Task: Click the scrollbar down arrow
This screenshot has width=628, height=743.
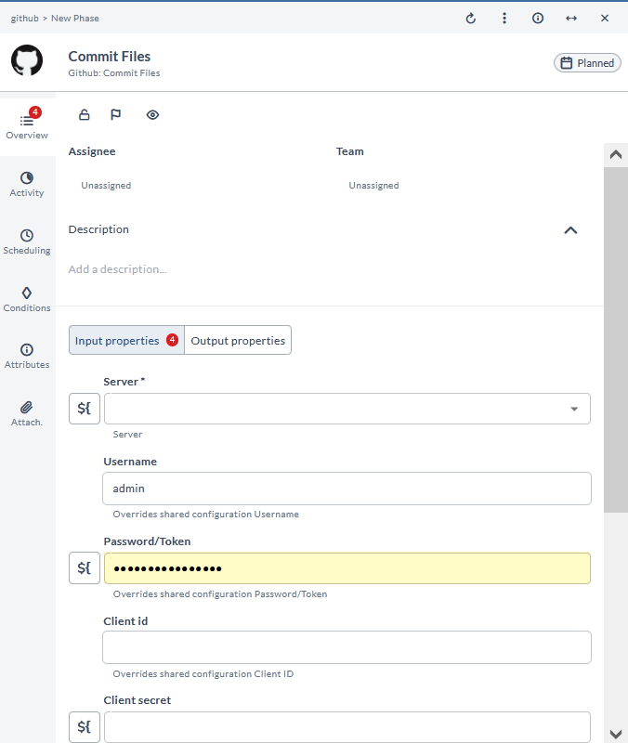Action: pyautogui.click(x=616, y=734)
